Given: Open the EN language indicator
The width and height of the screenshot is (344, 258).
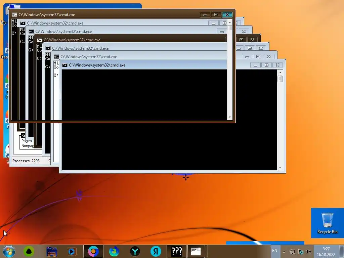Looking at the screenshot, I should (x=274, y=251).
